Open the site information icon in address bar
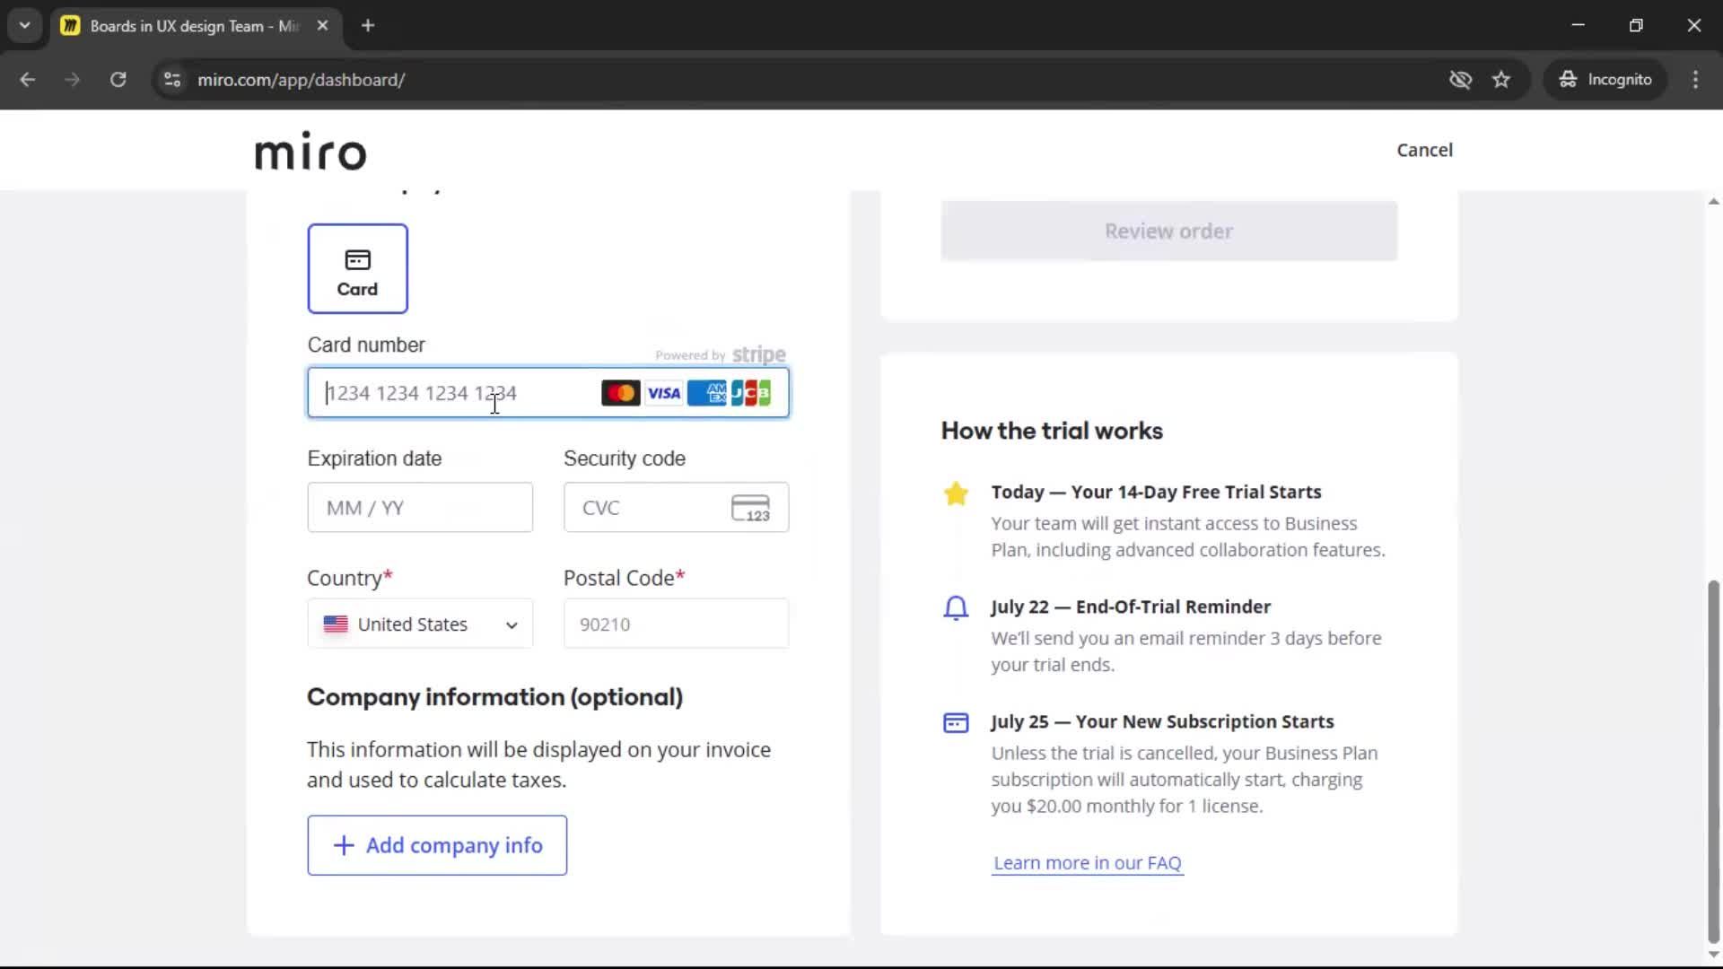Image resolution: width=1723 pixels, height=969 pixels. [172, 80]
